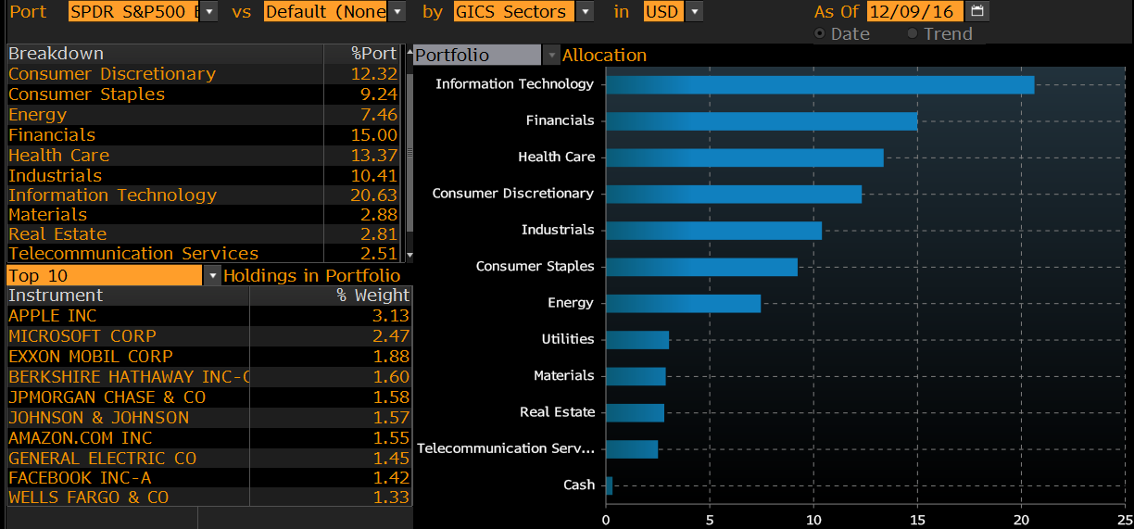
Task: Click the Default (None) comparison field
Action: point(326,11)
